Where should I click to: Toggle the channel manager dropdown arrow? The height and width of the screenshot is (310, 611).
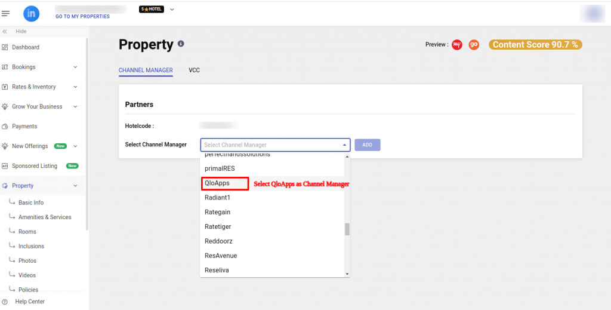point(344,145)
